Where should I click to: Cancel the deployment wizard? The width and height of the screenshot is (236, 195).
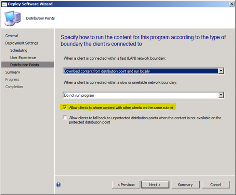pos(215,185)
